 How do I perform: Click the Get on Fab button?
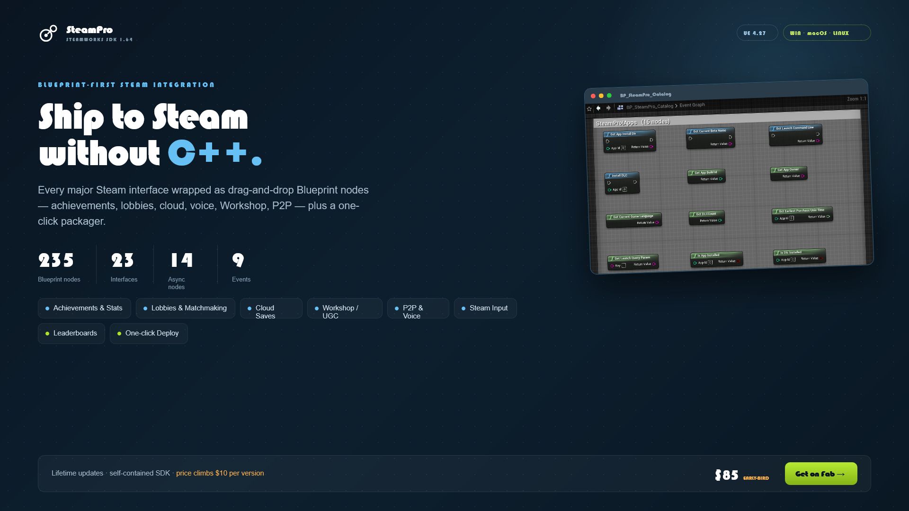tap(821, 474)
